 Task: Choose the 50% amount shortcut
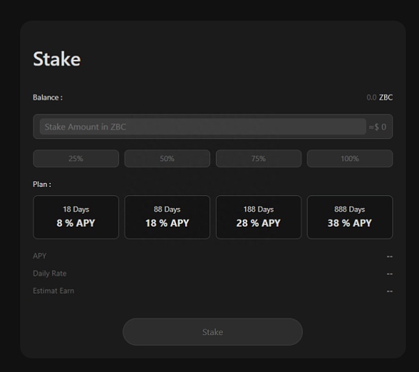(x=167, y=158)
